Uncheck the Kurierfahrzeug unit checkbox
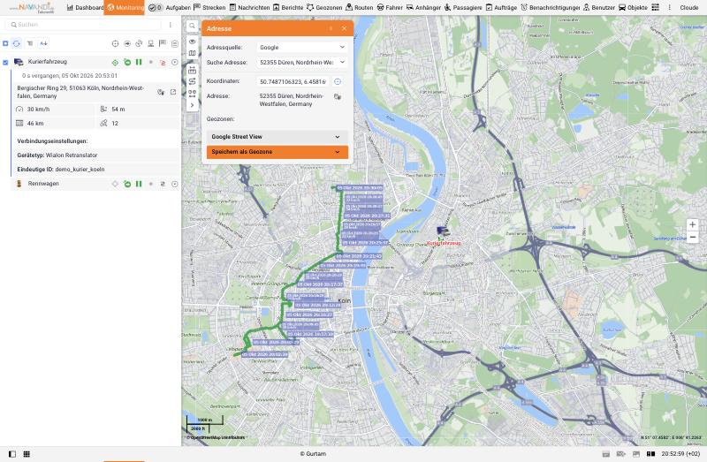707x462 pixels. [x=5, y=62]
